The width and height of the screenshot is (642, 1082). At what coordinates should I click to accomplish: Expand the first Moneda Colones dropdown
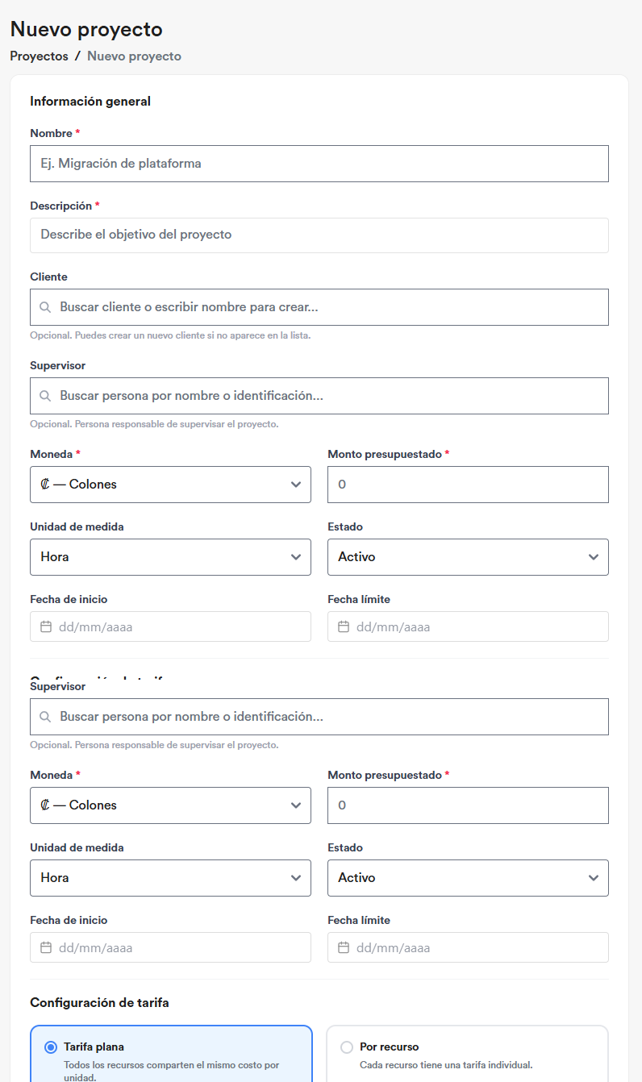[170, 485]
